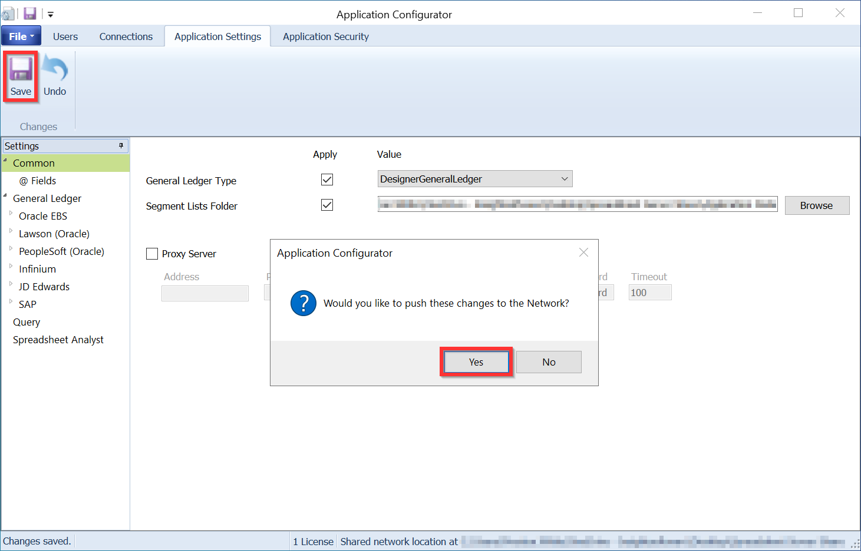Minimize the Application Configurator window
861x551 pixels.
[x=758, y=13]
